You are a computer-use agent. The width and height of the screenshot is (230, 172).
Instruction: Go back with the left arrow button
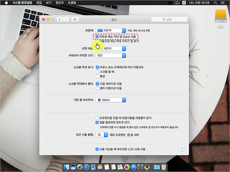(x=60, y=19)
